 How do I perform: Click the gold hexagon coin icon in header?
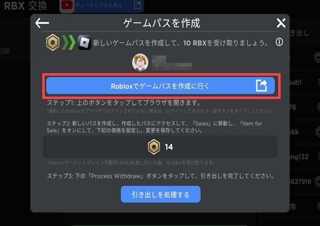click(x=53, y=42)
